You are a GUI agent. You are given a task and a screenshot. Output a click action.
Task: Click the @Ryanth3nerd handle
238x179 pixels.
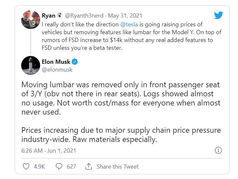(x=84, y=16)
